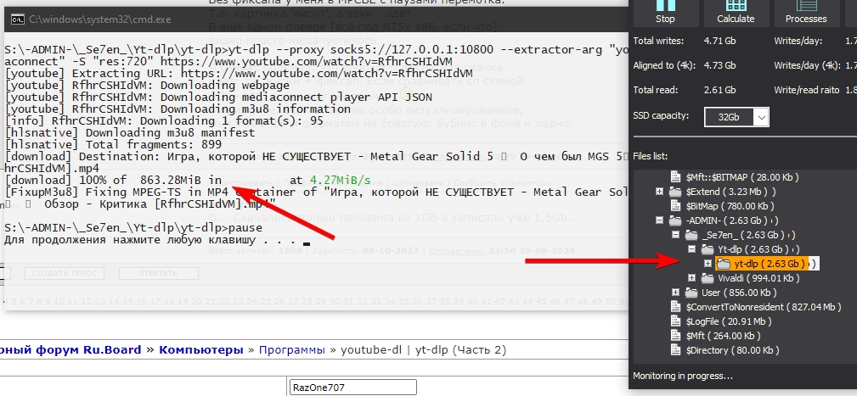Click the $Extend folder icon

click(675, 192)
